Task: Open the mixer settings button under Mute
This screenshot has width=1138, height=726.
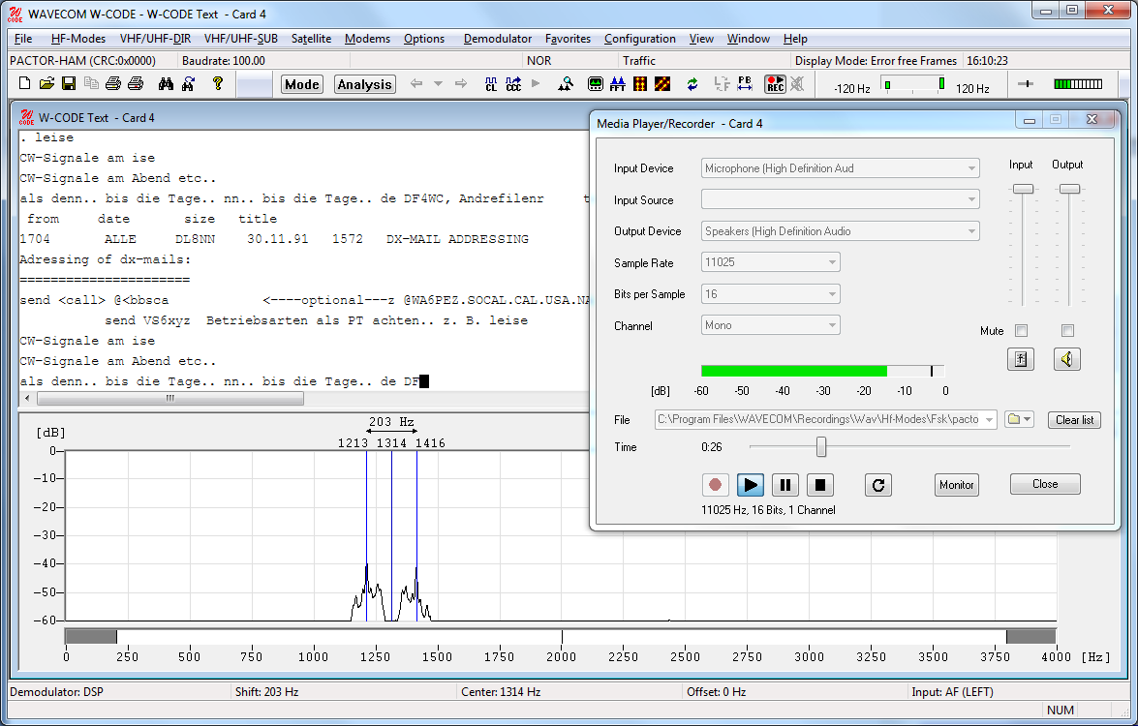Action: tap(1021, 359)
